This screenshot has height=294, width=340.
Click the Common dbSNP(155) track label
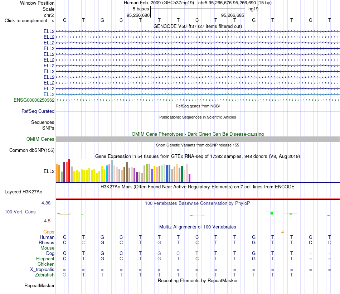click(32, 150)
